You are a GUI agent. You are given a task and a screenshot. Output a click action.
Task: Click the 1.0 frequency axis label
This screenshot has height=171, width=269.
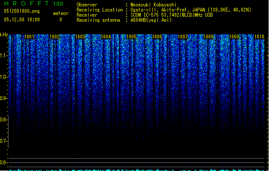[x=3, y=77]
